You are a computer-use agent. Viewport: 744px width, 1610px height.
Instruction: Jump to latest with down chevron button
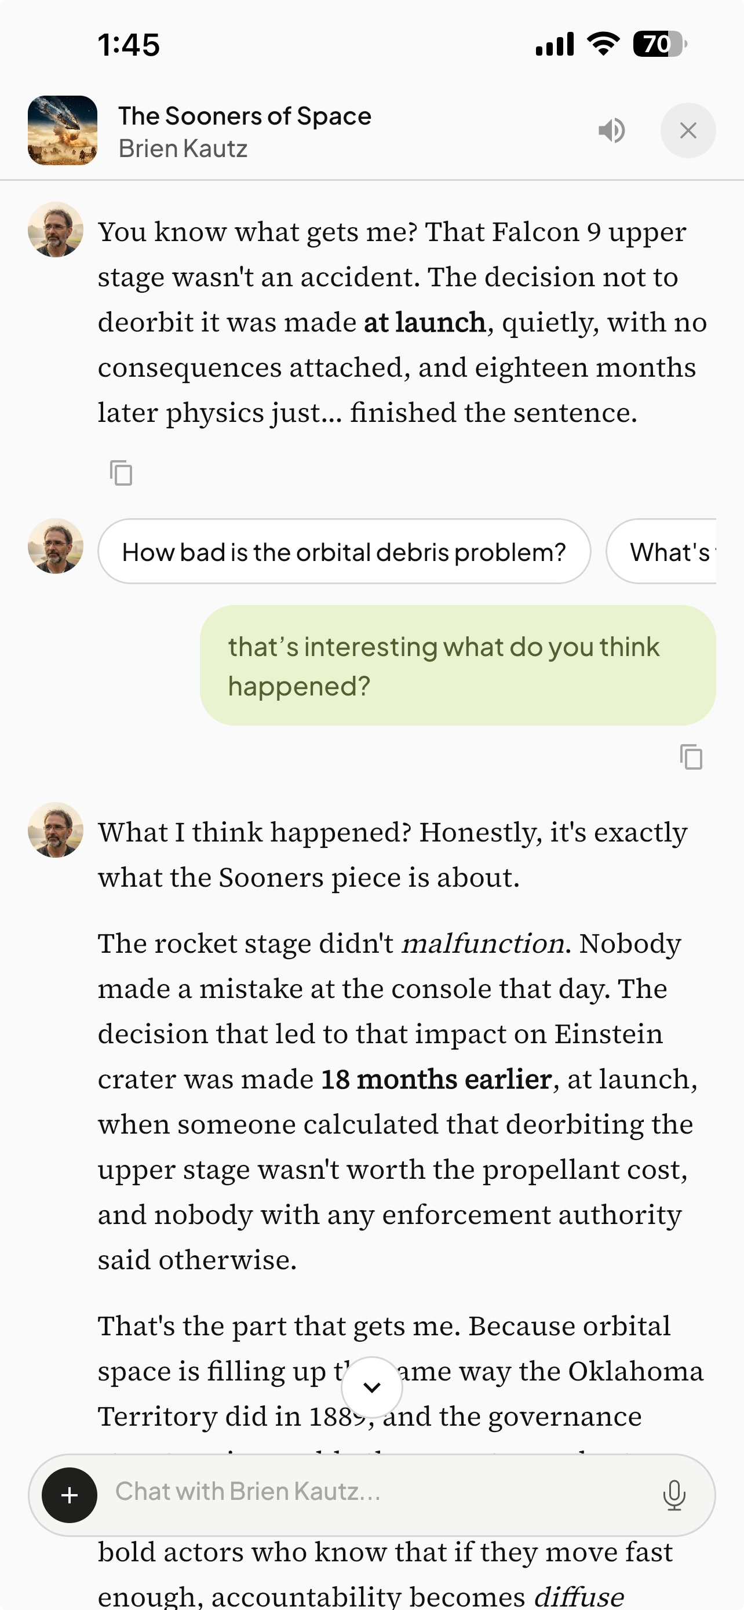[x=371, y=1387]
